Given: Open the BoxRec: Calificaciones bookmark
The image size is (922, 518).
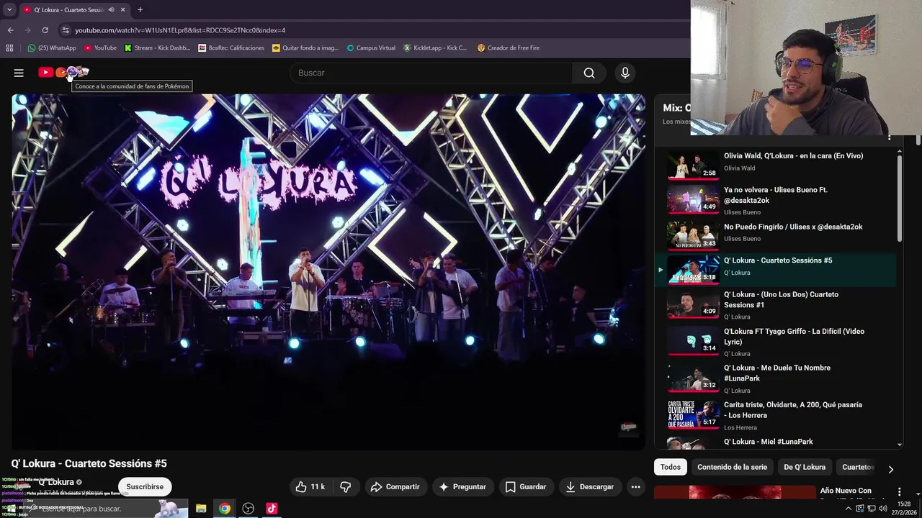Looking at the screenshot, I should [x=230, y=47].
